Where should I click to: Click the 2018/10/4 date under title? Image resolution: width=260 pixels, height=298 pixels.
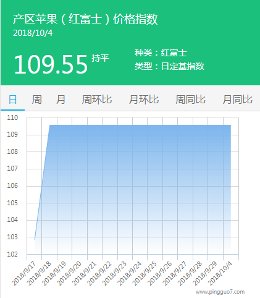coord(33,33)
